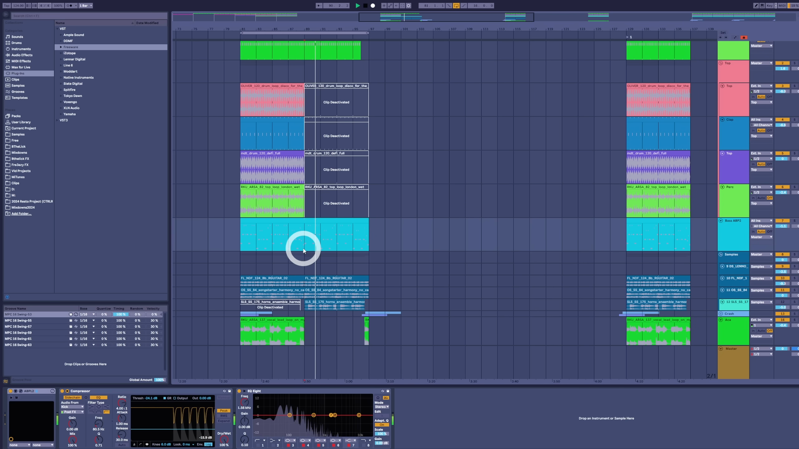Click the Arrangement Record button
Screen dimensions: 799x449
pos(373,6)
